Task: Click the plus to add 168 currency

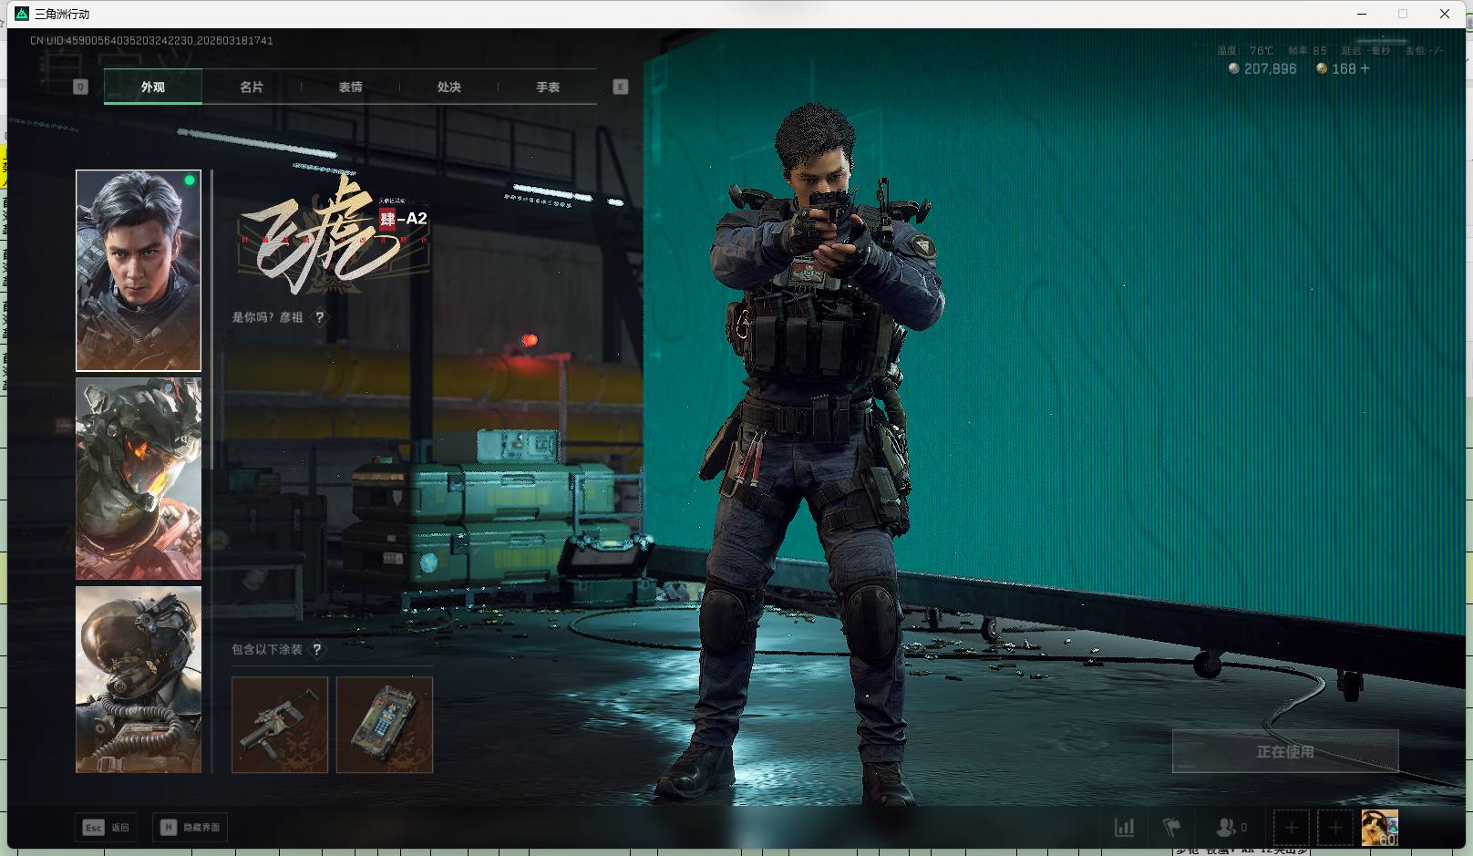Action: pos(1365,68)
